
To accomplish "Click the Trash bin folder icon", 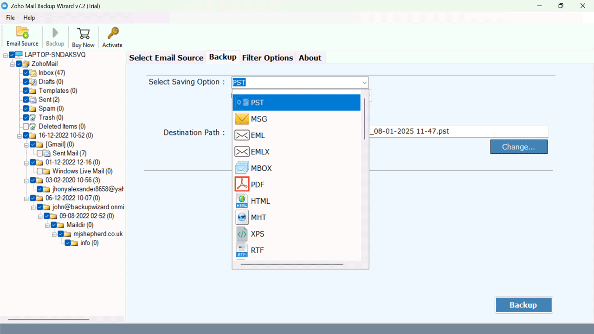I will (33, 117).
